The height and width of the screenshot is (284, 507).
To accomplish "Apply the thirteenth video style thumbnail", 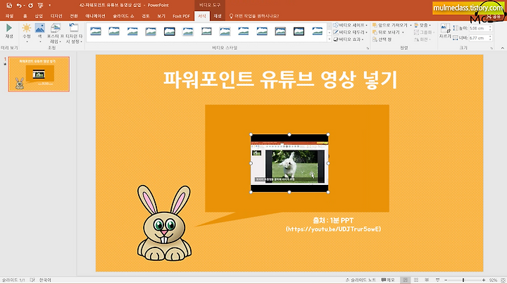I will 318,32.
